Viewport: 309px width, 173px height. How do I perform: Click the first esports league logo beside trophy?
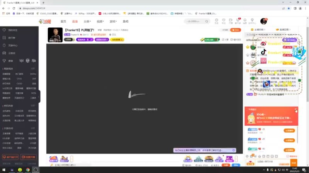point(21,61)
